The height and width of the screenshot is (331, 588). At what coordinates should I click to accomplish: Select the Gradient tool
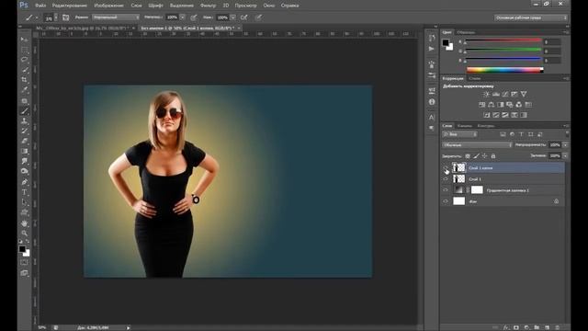25,151
